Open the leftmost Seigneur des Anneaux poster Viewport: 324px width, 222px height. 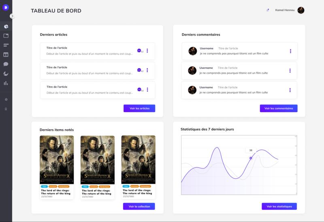pyautogui.click(x=57, y=160)
